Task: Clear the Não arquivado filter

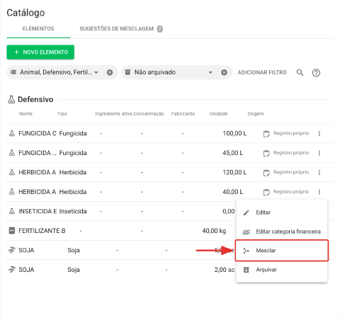Action: click(x=224, y=72)
